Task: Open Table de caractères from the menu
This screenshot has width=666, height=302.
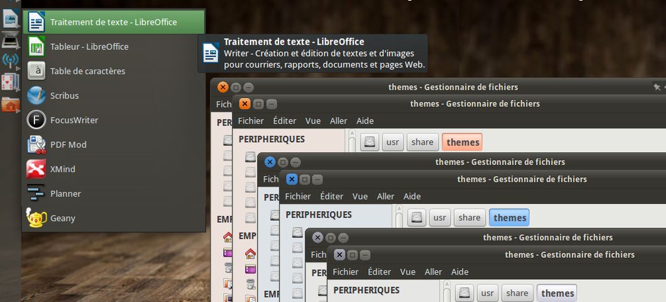Action: coord(114,71)
